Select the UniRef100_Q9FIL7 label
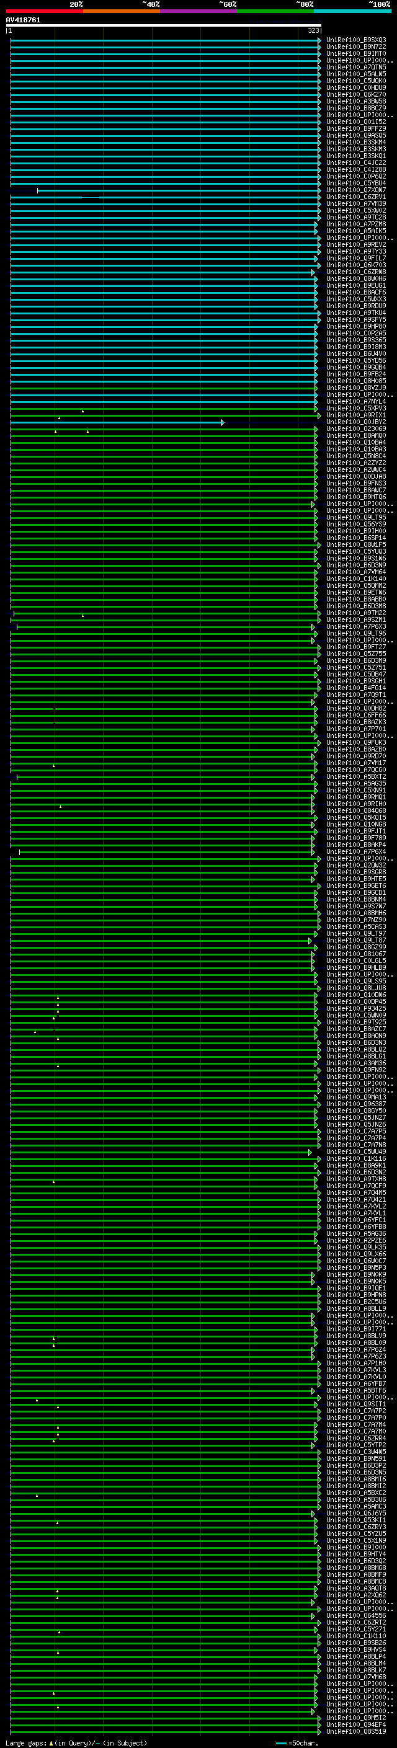The image size is (397, 1748). [x=356, y=258]
